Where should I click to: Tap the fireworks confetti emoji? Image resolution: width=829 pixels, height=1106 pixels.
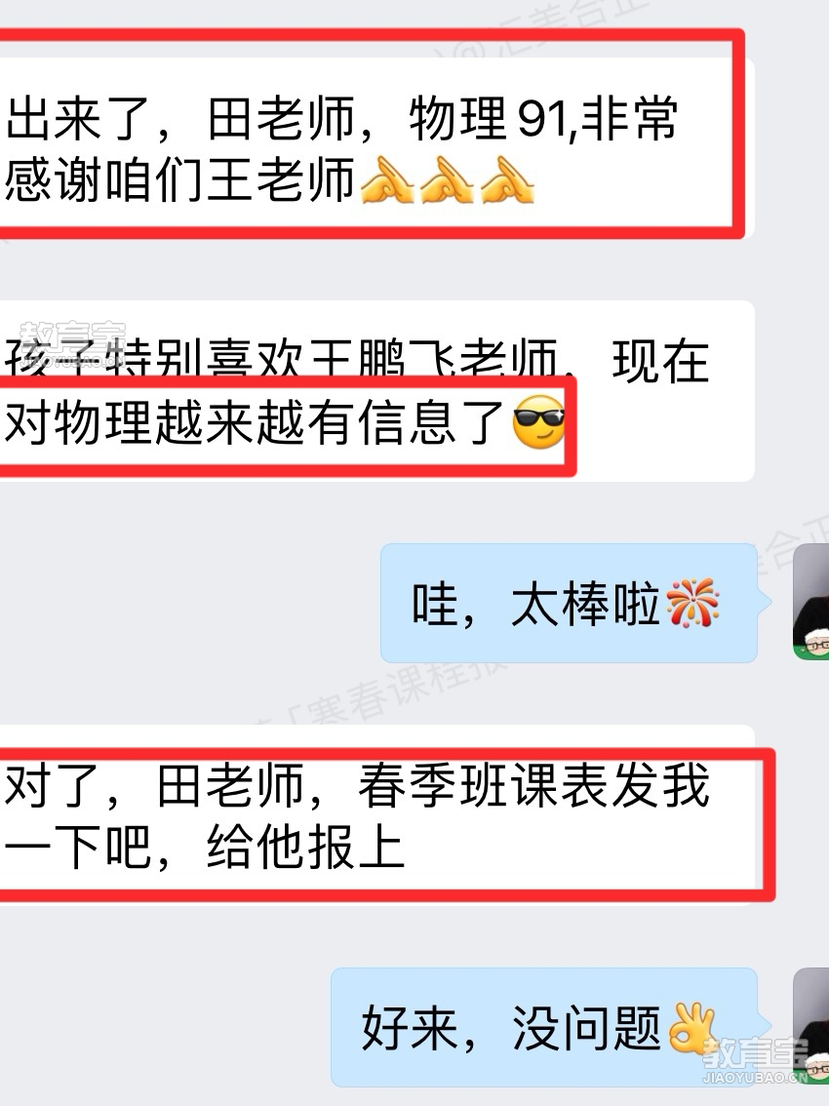coord(692,604)
